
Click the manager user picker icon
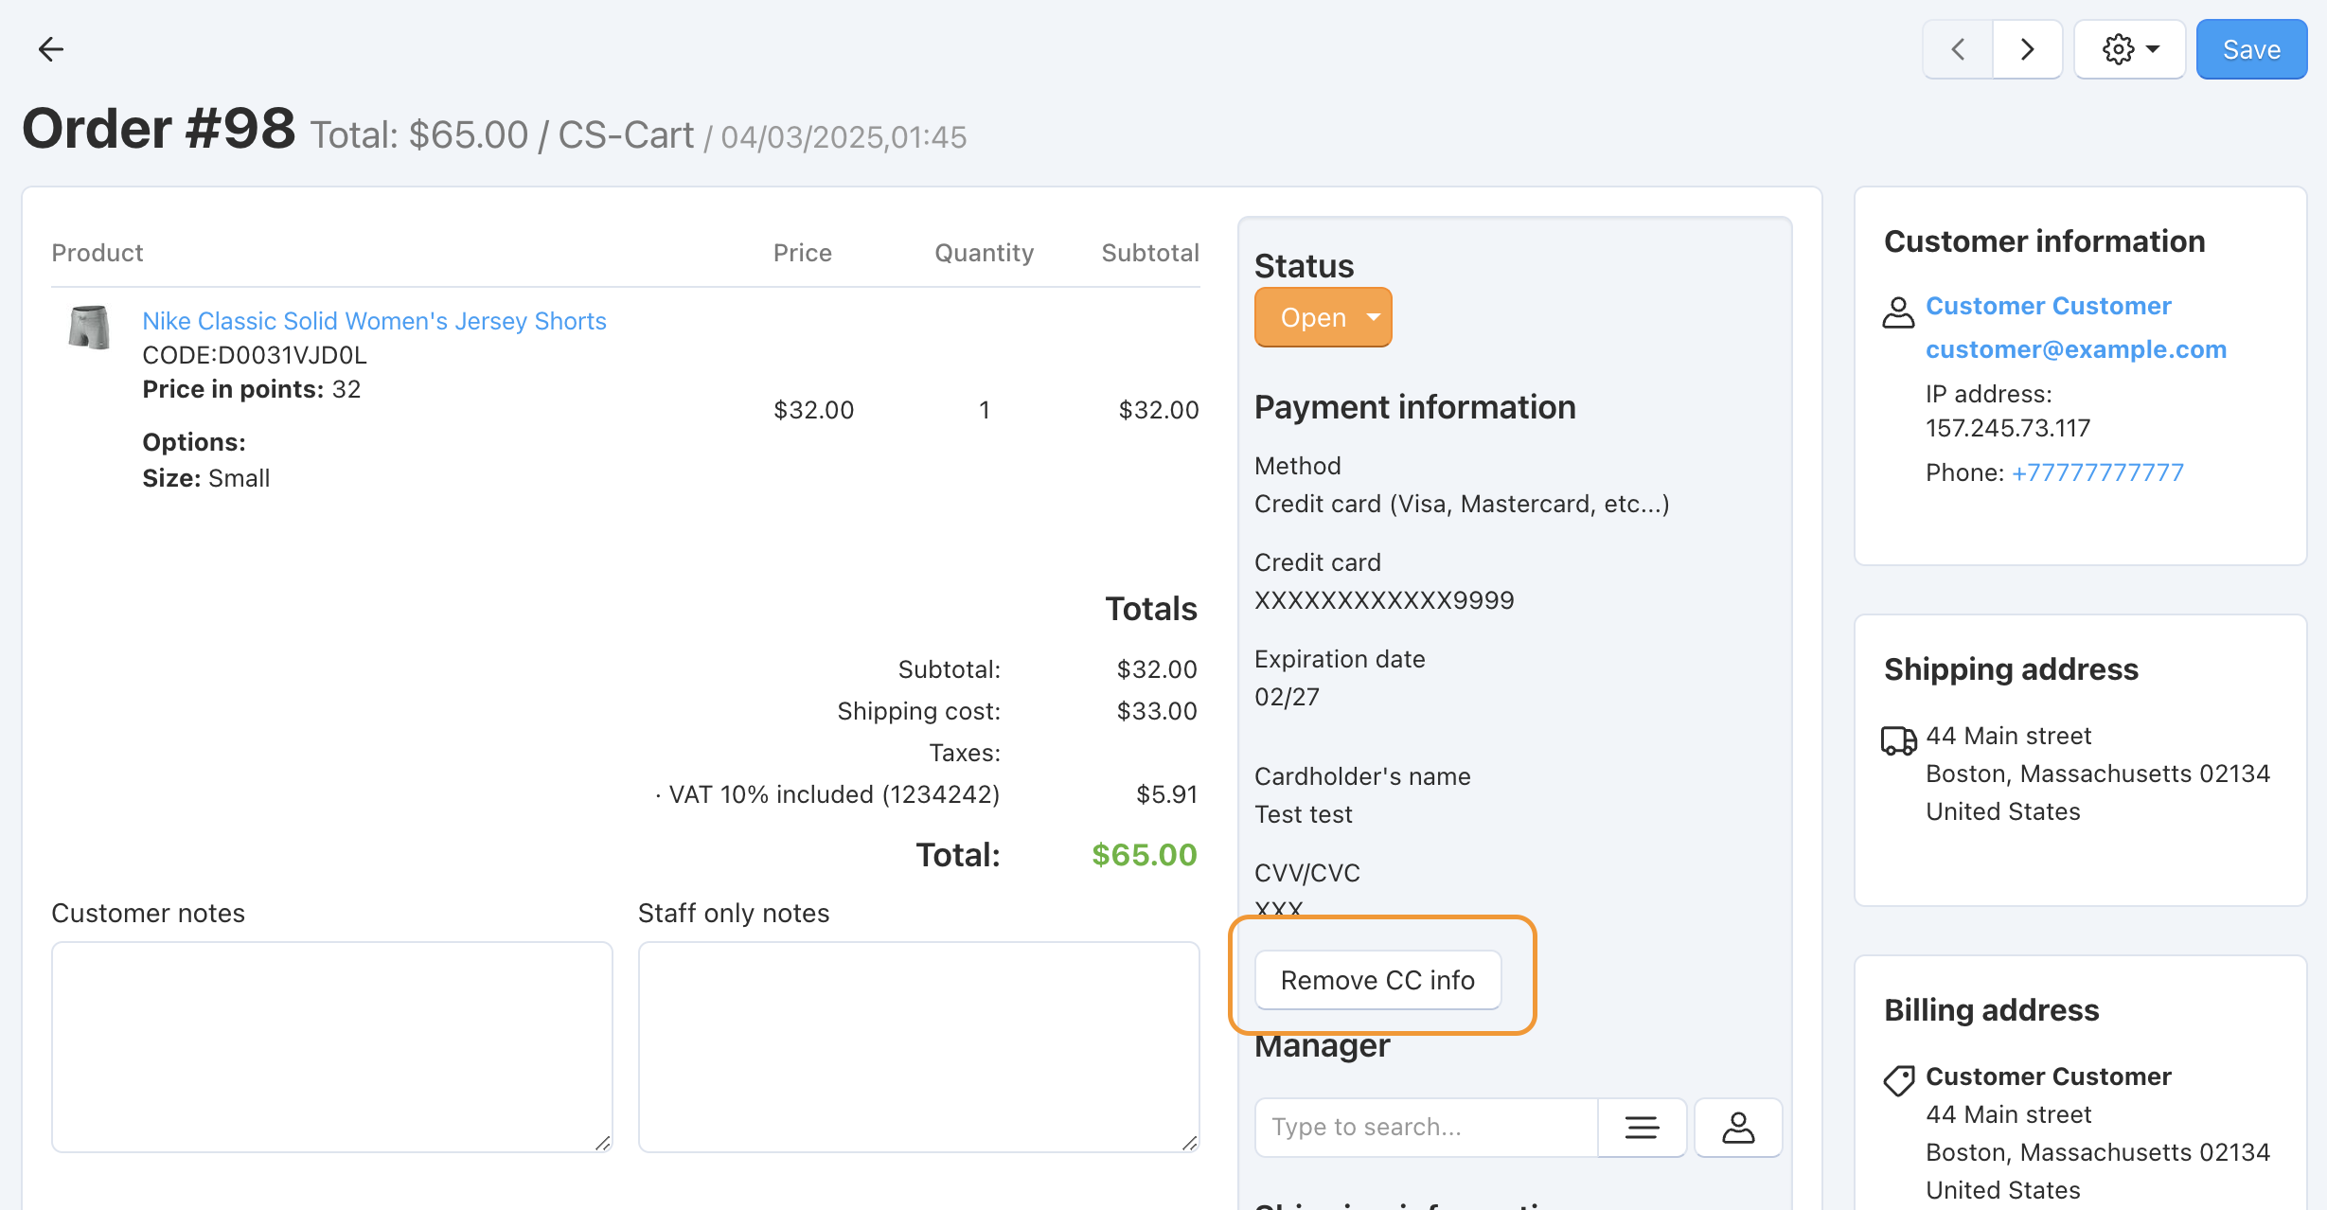1738,1127
